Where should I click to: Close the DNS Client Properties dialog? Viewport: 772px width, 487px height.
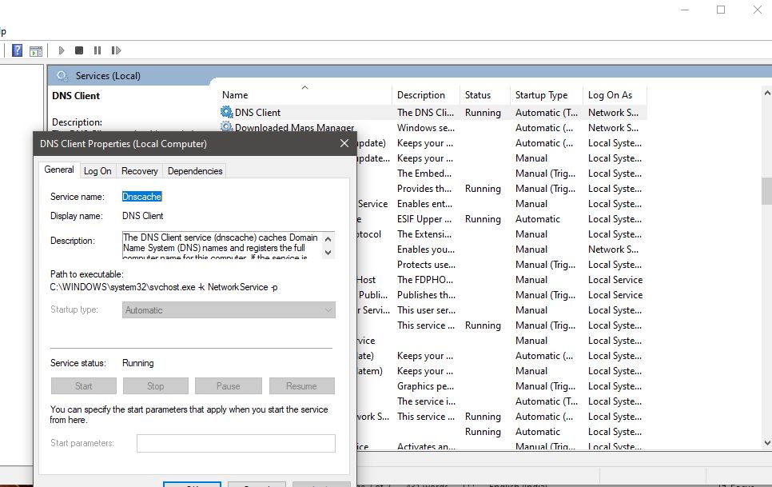pyautogui.click(x=344, y=143)
